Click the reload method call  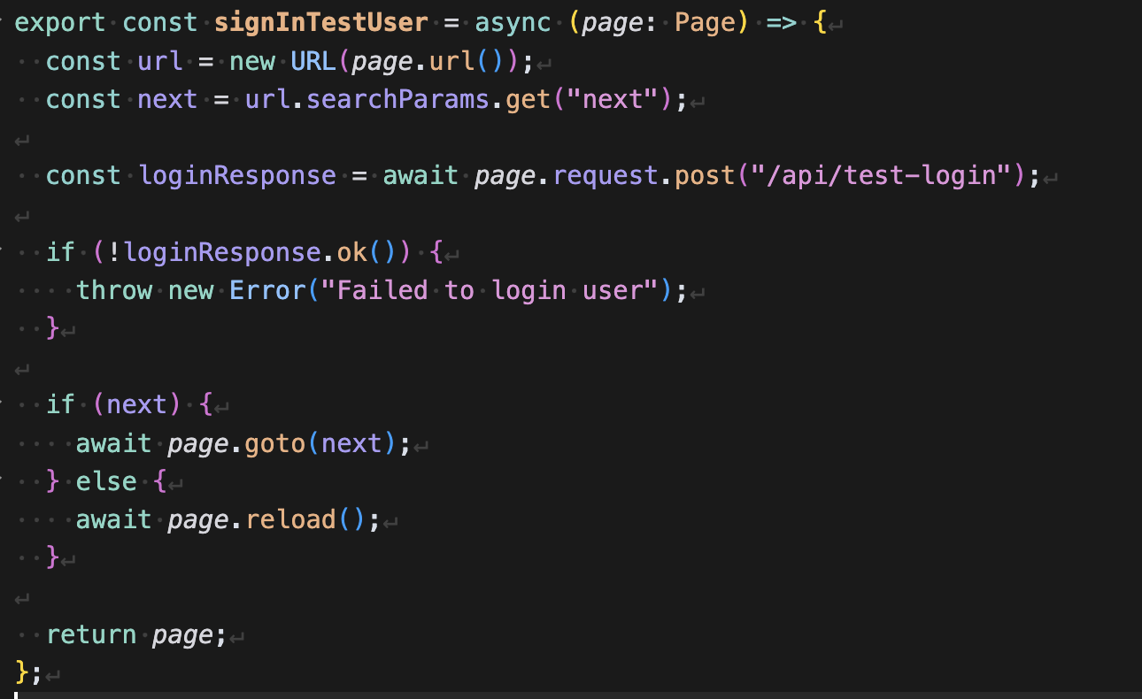point(290,519)
